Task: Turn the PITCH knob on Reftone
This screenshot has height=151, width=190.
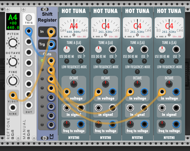Action: pos(13,43)
